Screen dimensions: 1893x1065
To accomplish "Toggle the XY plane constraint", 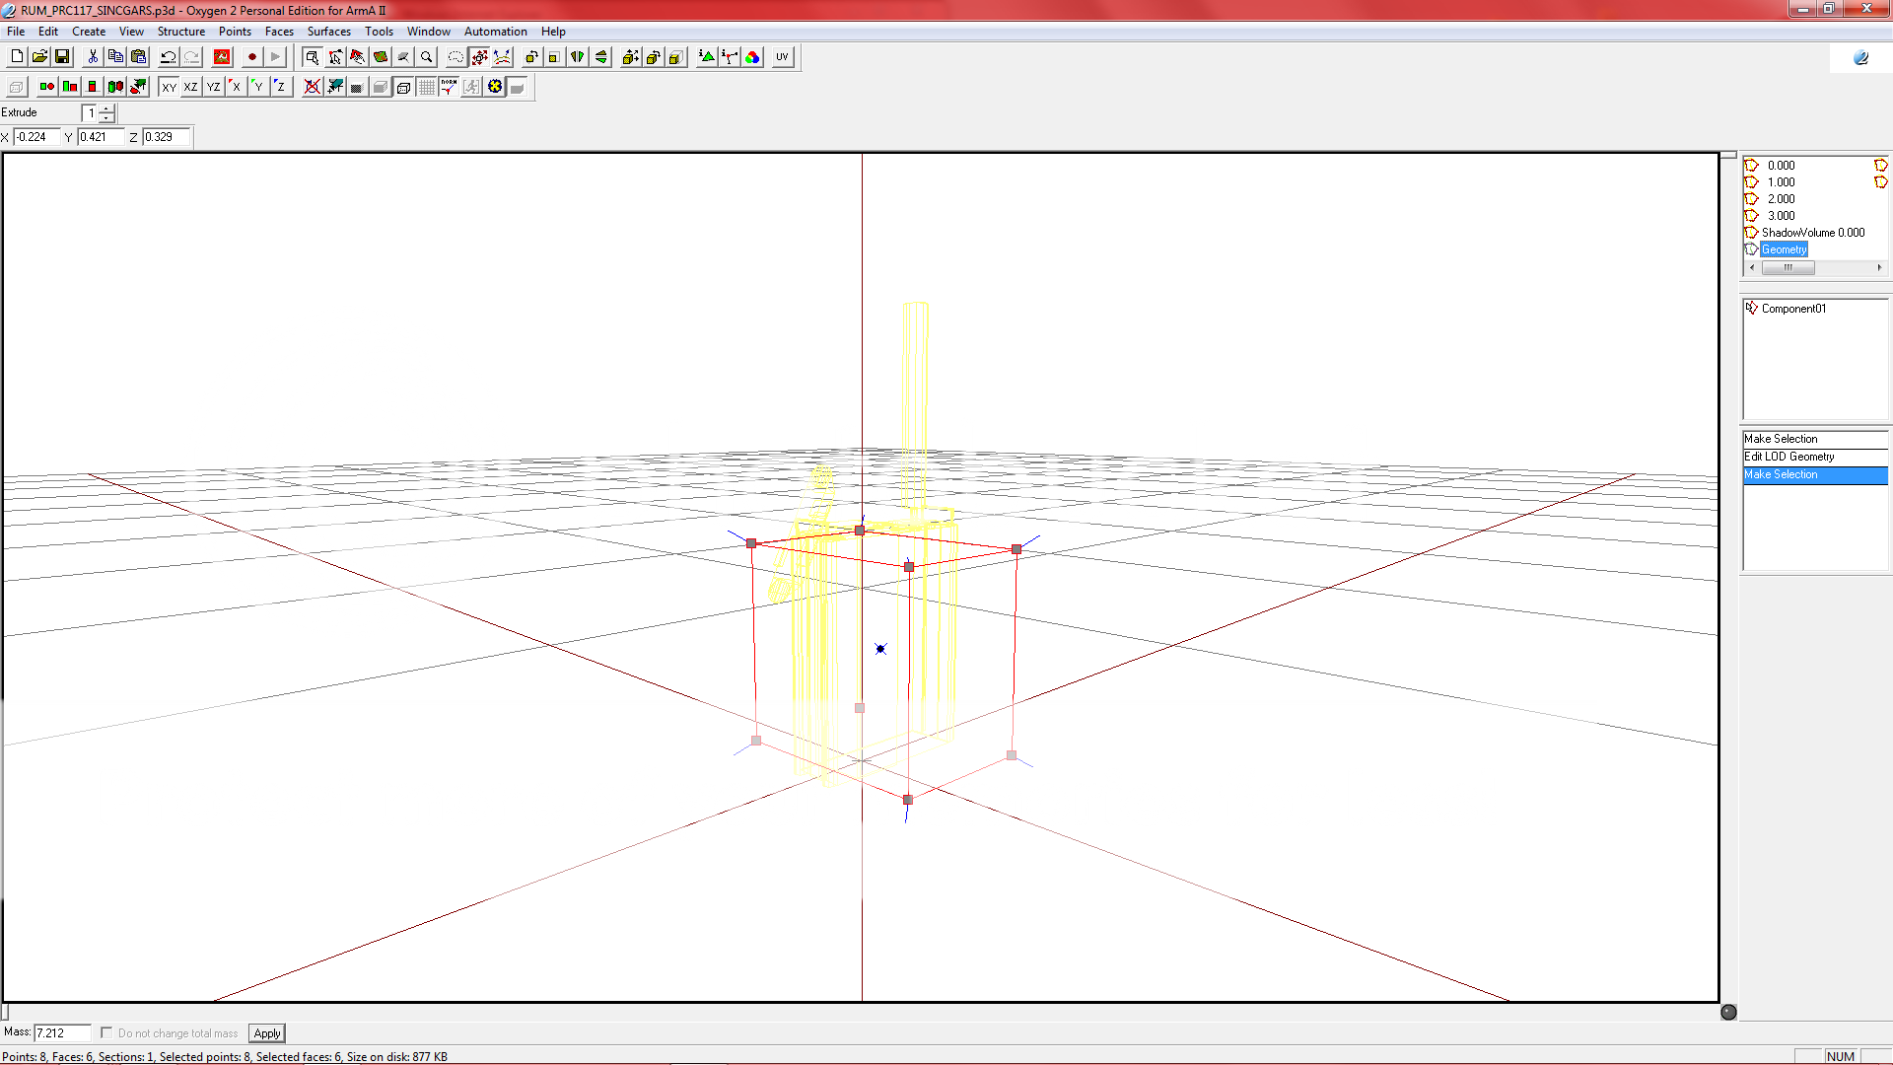I will coord(169,87).
